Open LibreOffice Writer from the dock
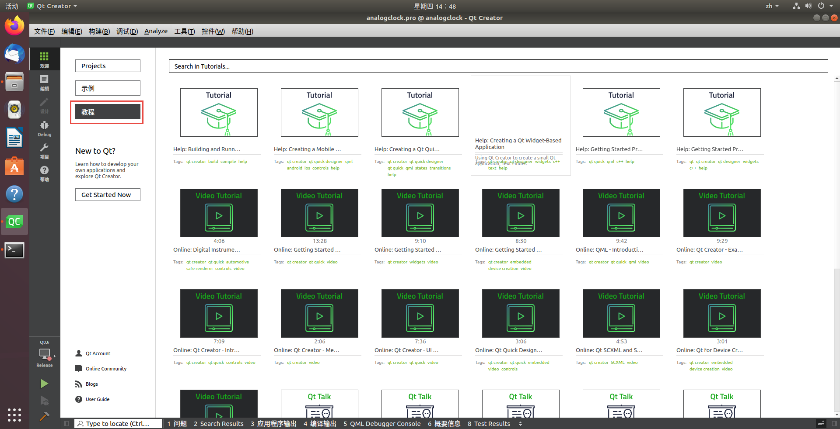The height and width of the screenshot is (429, 840). [14, 138]
